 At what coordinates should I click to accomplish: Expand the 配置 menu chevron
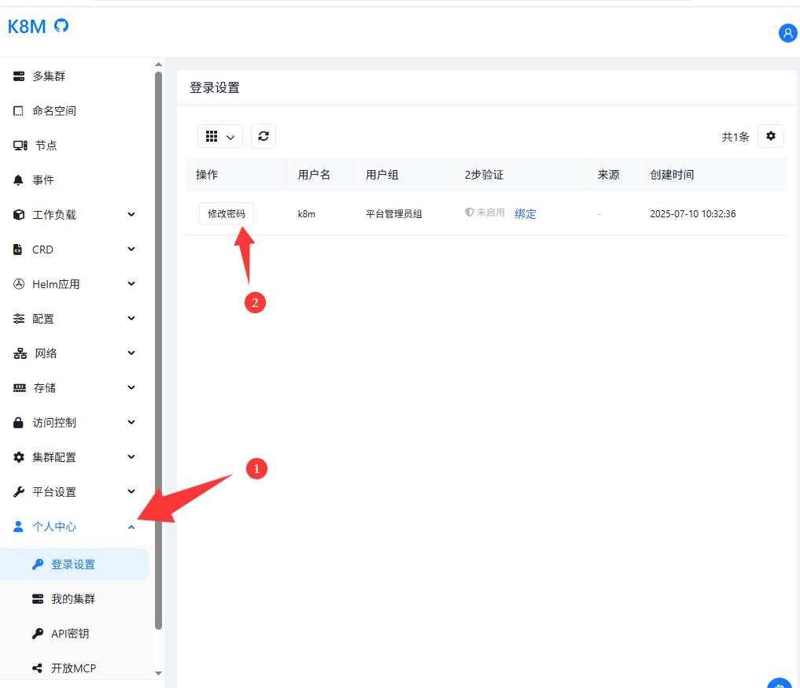tap(131, 319)
